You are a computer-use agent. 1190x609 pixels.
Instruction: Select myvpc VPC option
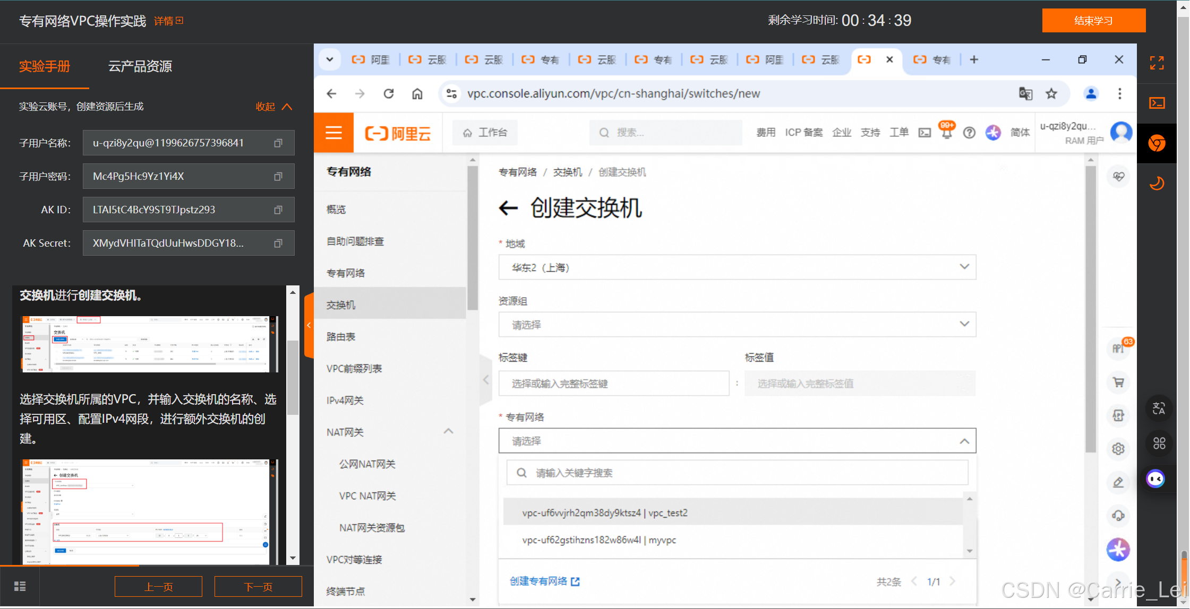(733, 540)
